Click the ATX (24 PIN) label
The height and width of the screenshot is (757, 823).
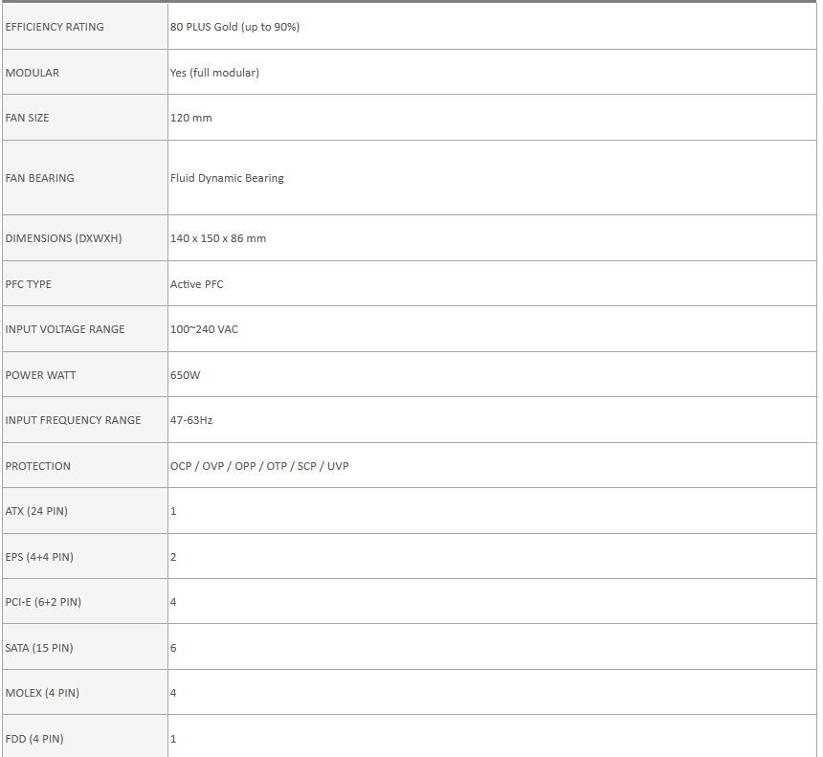[x=36, y=511]
